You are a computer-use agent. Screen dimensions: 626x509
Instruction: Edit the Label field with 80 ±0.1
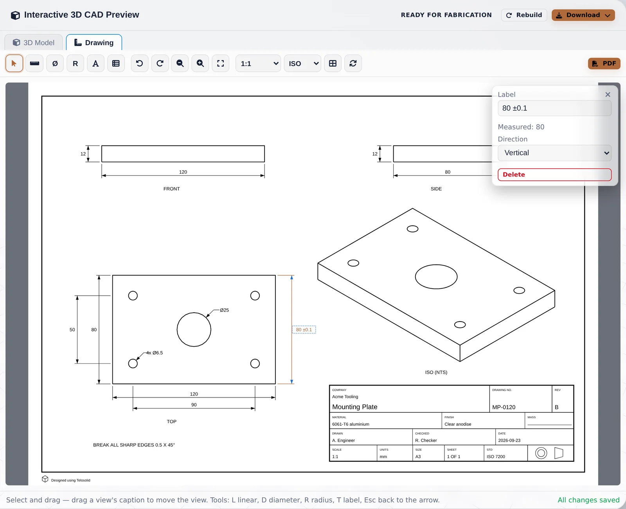click(554, 108)
